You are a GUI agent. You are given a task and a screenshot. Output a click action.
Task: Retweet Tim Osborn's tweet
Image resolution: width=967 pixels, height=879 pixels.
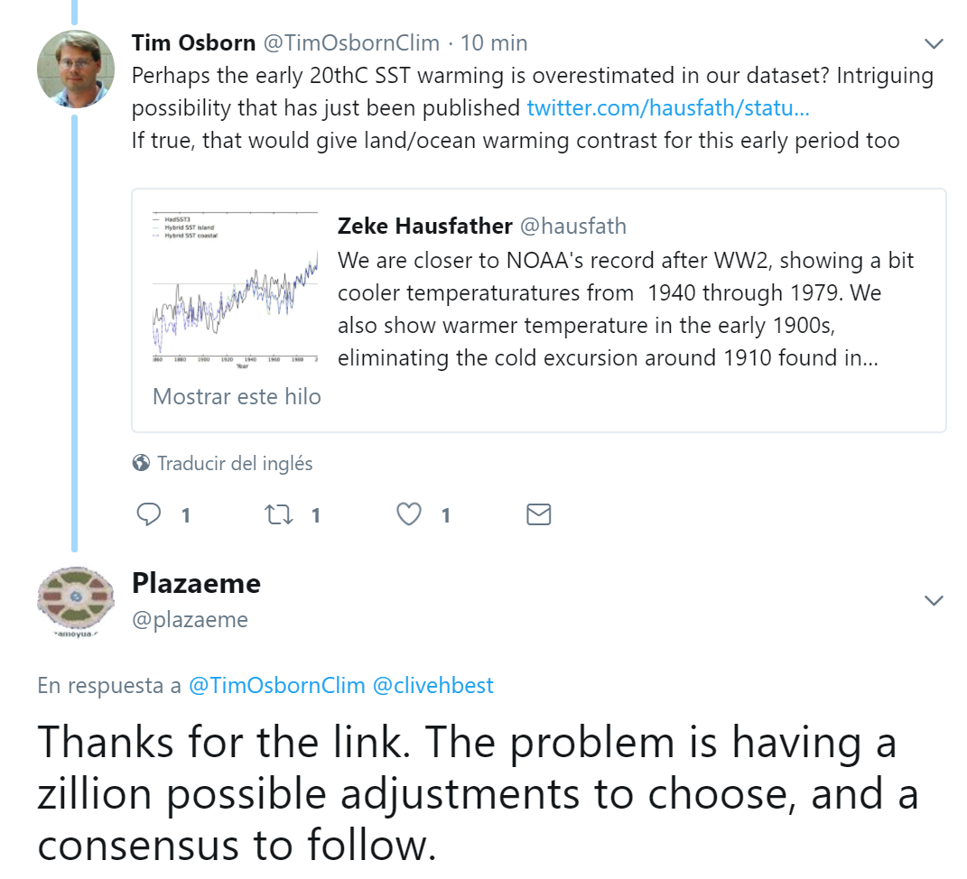click(x=276, y=514)
